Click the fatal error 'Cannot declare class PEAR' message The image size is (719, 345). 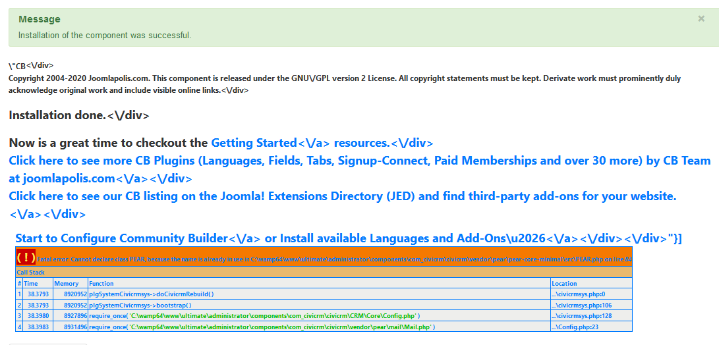coord(334,259)
